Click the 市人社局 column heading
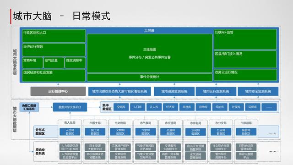The width and height of the screenshot is (293, 165). [x=70, y=123]
